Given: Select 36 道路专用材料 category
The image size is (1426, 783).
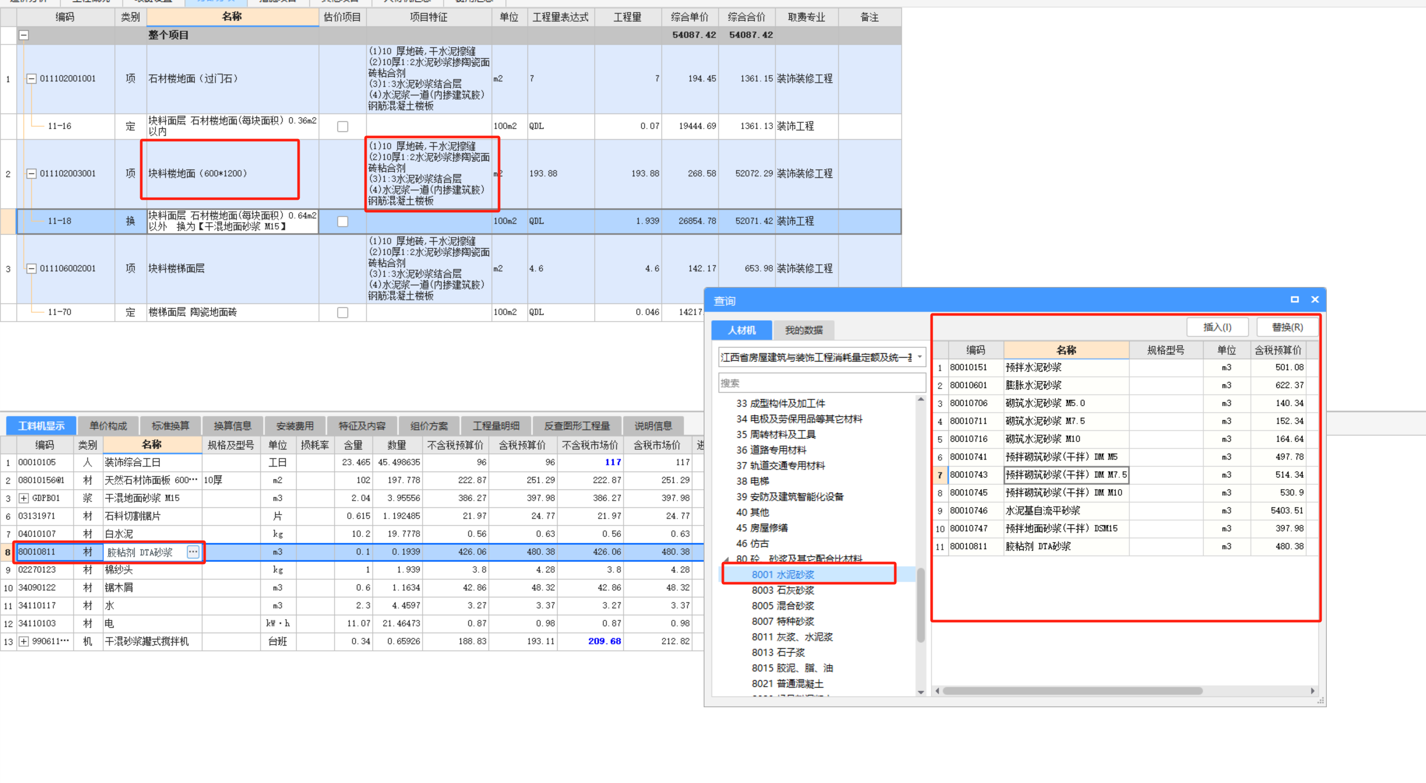Looking at the screenshot, I should click(771, 450).
